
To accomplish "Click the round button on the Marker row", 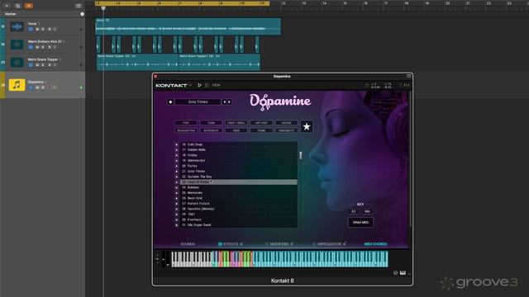I will [x=82, y=14].
